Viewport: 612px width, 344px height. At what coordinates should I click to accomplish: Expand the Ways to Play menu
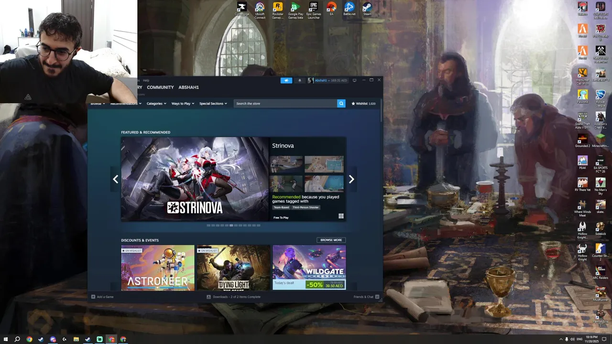183,104
